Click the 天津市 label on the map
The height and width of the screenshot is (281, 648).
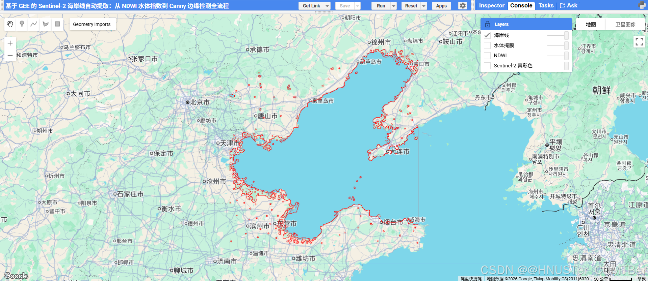pyautogui.click(x=230, y=143)
